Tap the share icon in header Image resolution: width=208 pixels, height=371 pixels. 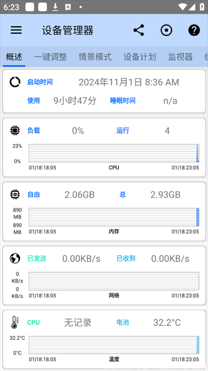(138, 30)
